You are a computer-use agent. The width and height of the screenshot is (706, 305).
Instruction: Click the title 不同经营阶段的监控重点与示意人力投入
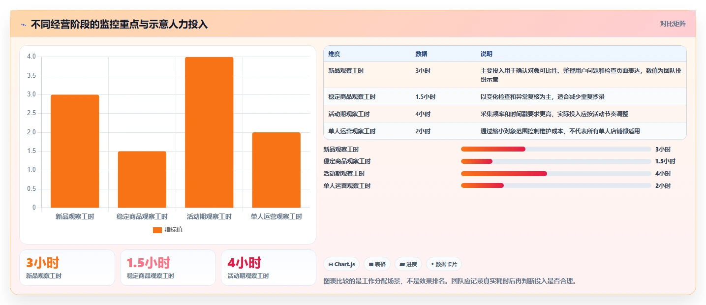[119, 24]
